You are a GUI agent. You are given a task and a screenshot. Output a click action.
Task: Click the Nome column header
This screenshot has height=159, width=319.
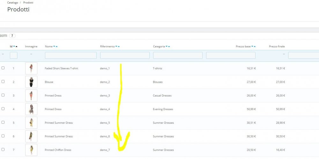pyautogui.click(x=49, y=47)
